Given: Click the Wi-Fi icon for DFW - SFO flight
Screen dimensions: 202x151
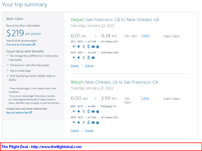Looking at the screenshot, I should coord(74,122).
